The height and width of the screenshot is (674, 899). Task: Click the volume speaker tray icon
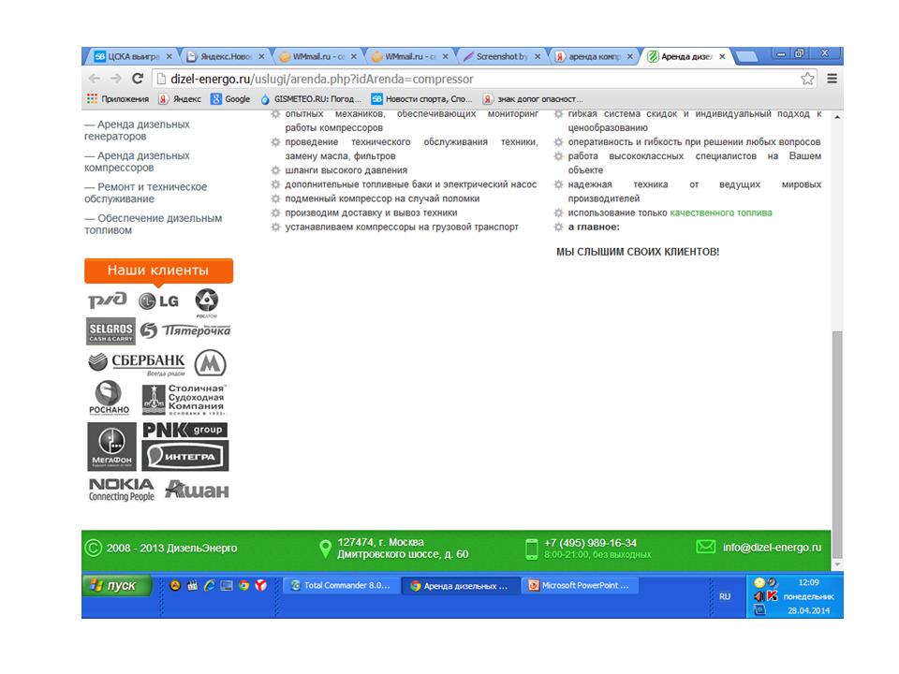point(759,596)
